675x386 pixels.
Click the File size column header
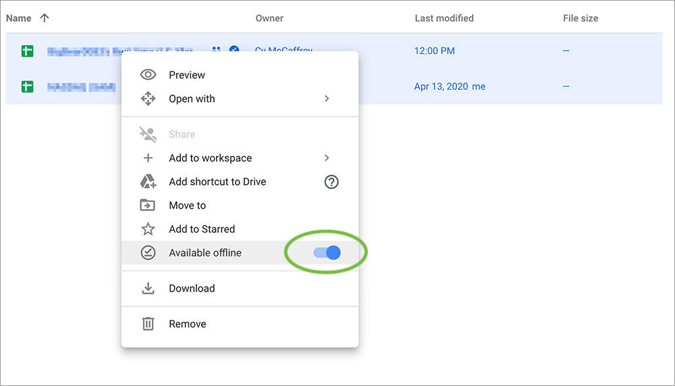pos(580,18)
